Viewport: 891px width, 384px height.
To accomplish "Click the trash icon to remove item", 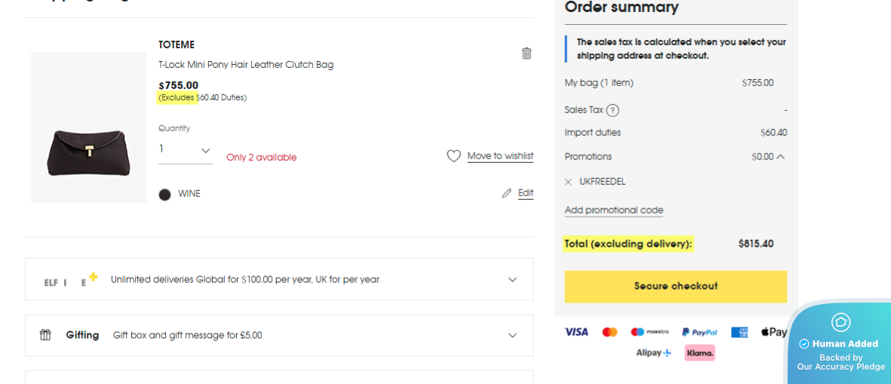I will (x=527, y=53).
